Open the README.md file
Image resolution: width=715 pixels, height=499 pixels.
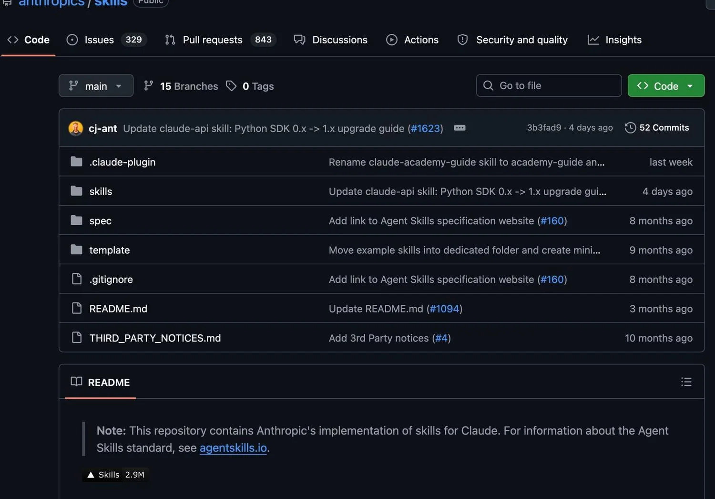(x=118, y=309)
